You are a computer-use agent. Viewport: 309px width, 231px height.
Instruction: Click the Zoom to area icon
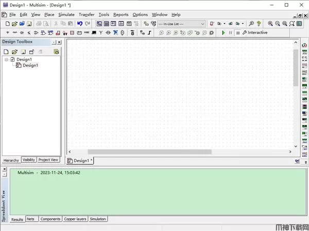[285, 24]
